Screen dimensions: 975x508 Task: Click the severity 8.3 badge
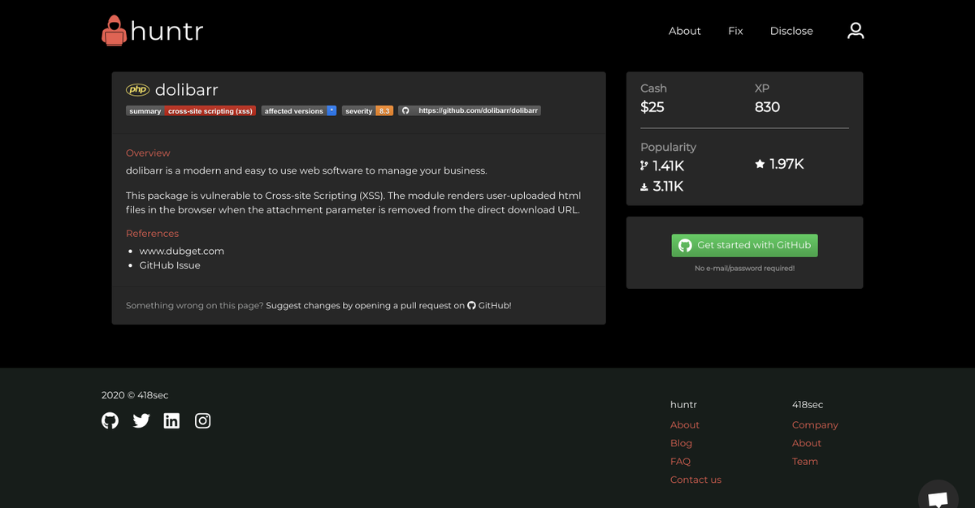pos(367,110)
